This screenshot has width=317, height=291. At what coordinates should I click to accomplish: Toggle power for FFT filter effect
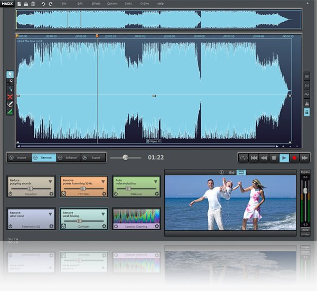pos(63,194)
